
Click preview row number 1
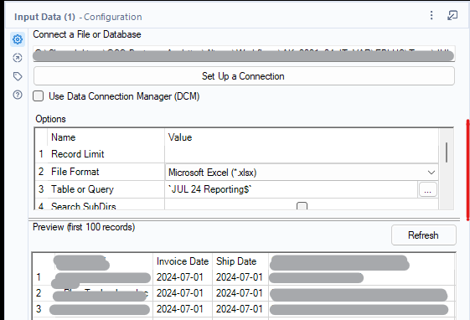pos(39,277)
